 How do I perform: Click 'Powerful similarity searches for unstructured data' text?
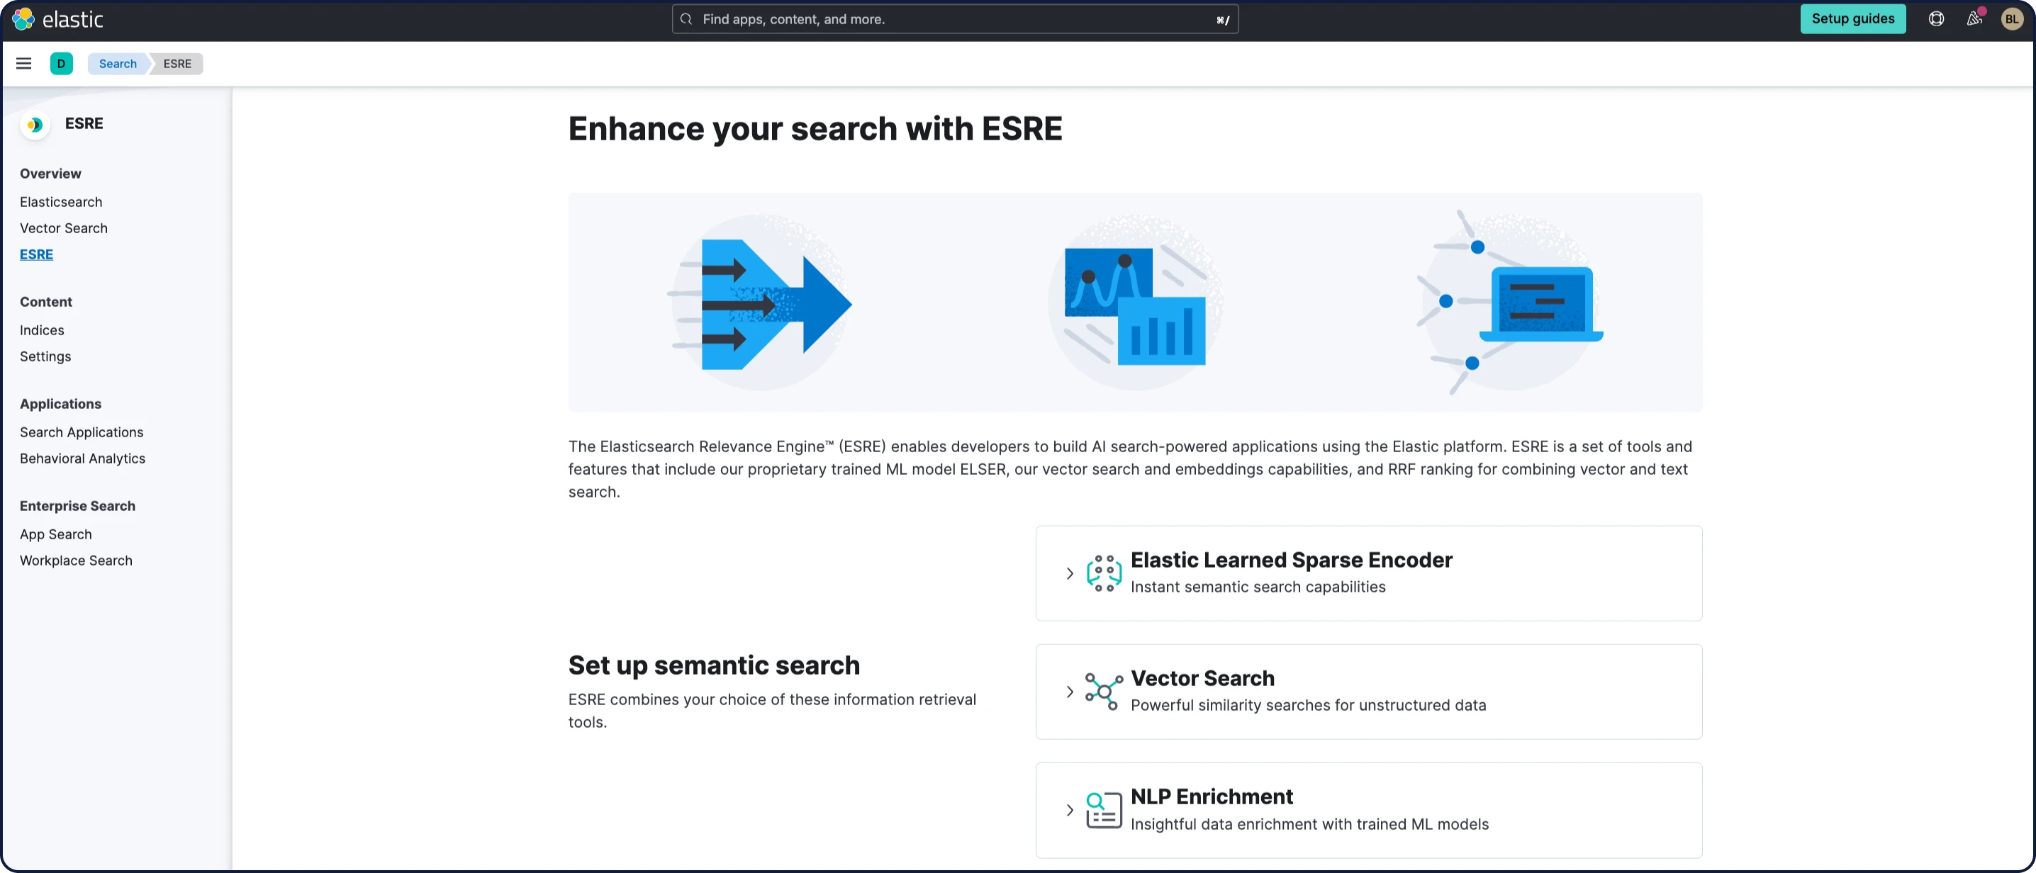[x=1308, y=706]
